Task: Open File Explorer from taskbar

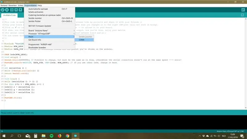Action: point(44,136)
